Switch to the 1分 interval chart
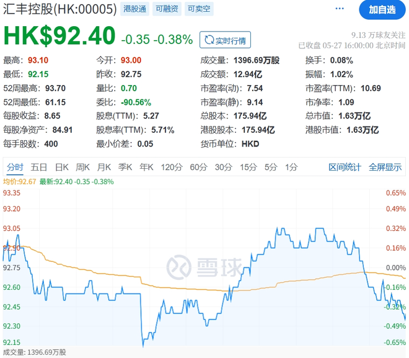409x358 pixels. coord(291,167)
